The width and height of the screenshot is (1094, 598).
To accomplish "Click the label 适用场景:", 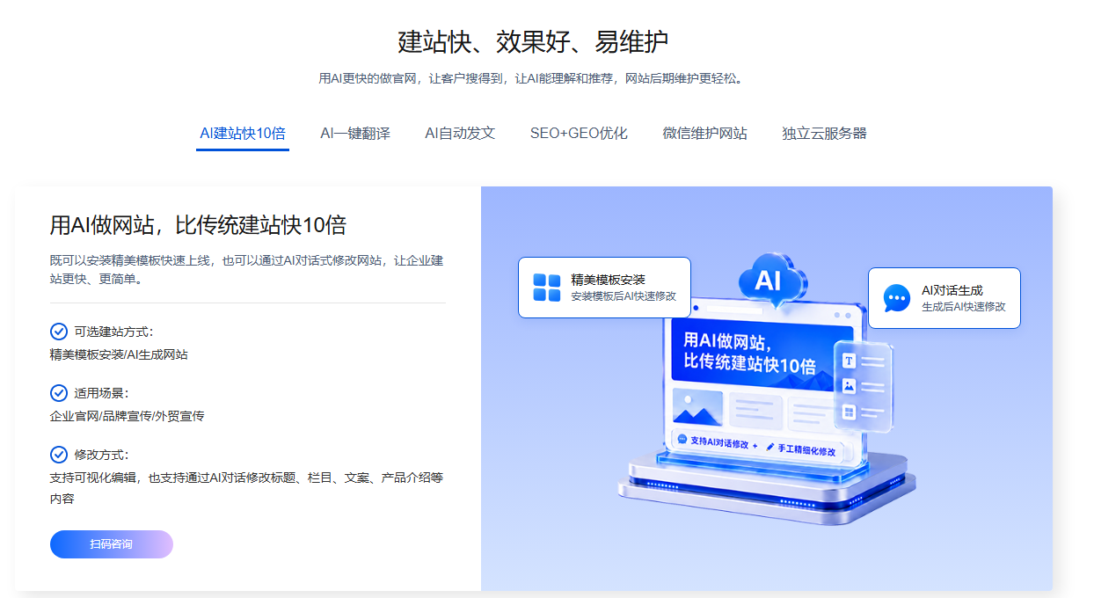I will pyautogui.click(x=101, y=393).
